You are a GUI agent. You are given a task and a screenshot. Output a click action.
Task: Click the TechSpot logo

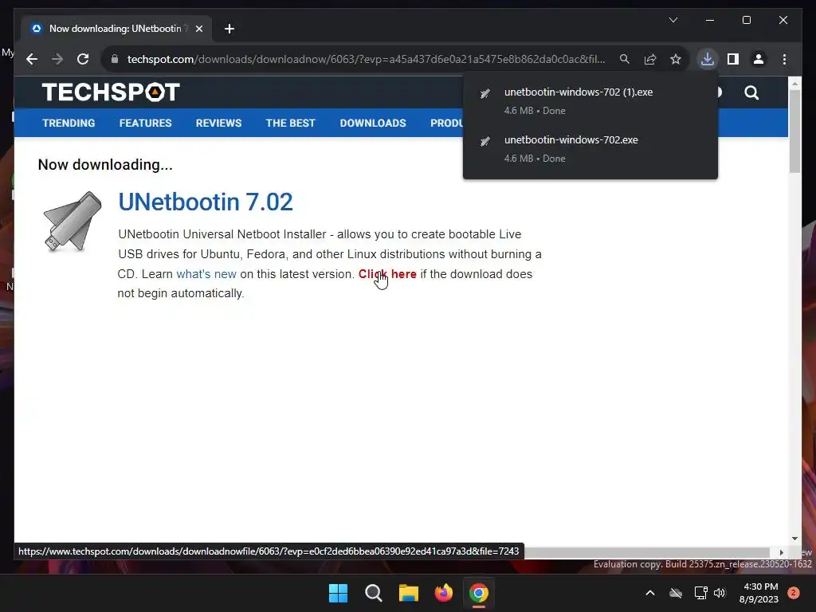click(x=111, y=92)
